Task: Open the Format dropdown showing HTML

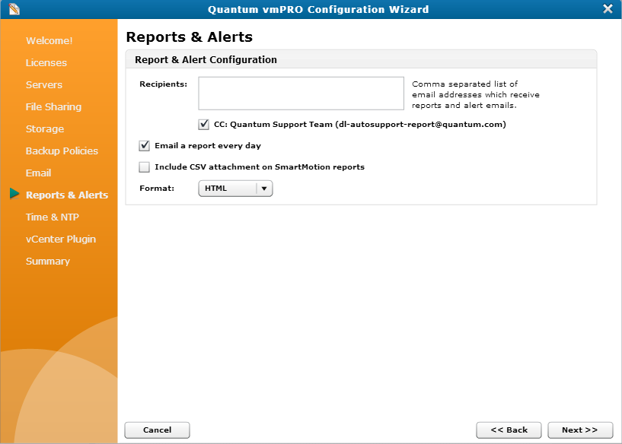Action: [x=230, y=188]
